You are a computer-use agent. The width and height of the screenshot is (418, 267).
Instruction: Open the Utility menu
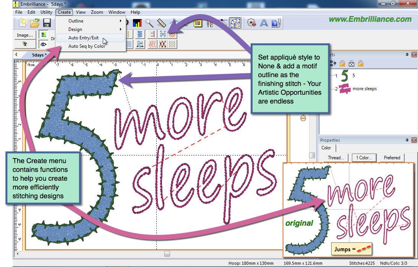point(46,12)
